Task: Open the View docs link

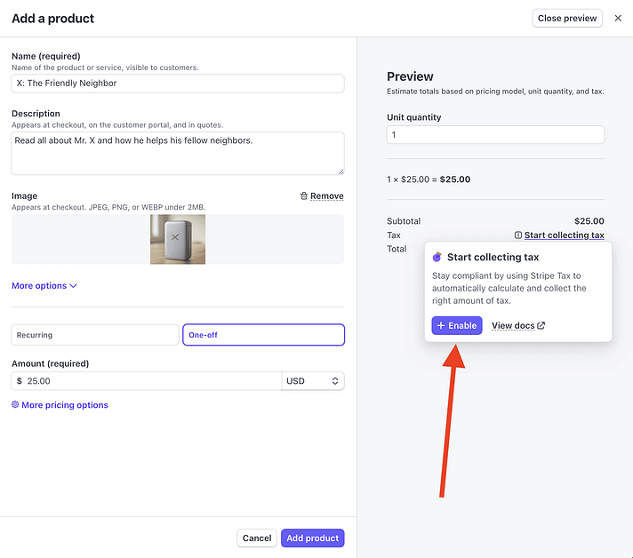Action: [513, 326]
